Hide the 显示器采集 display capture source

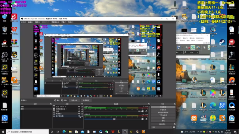point(79,116)
